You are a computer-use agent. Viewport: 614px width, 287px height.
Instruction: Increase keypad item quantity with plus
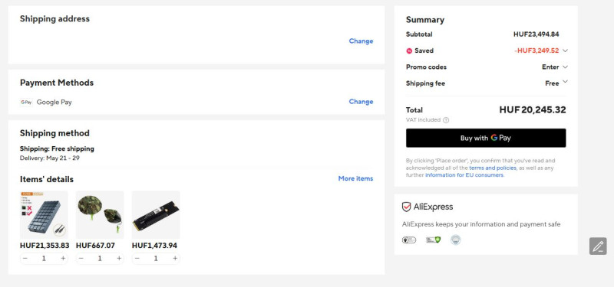coord(63,259)
